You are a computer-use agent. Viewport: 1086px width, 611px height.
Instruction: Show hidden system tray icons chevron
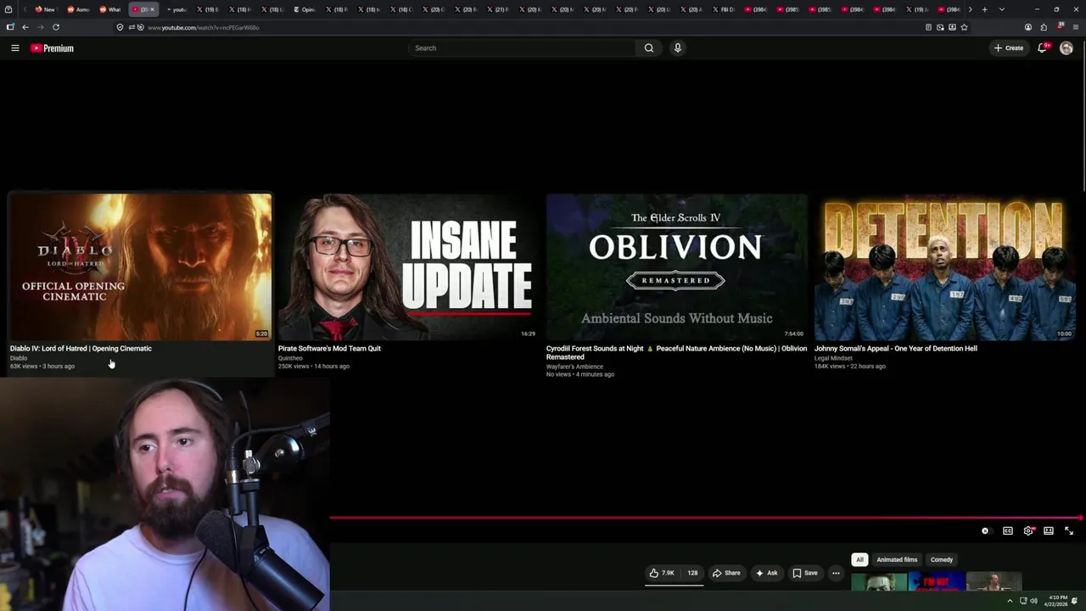(1010, 601)
